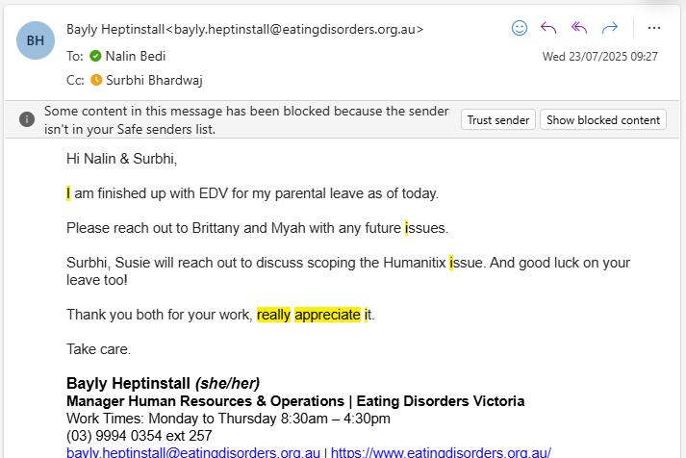The width and height of the screenshot is (686, 458).
Task: Select the Reply all double-arrow icon
Action: pos(579,28)
